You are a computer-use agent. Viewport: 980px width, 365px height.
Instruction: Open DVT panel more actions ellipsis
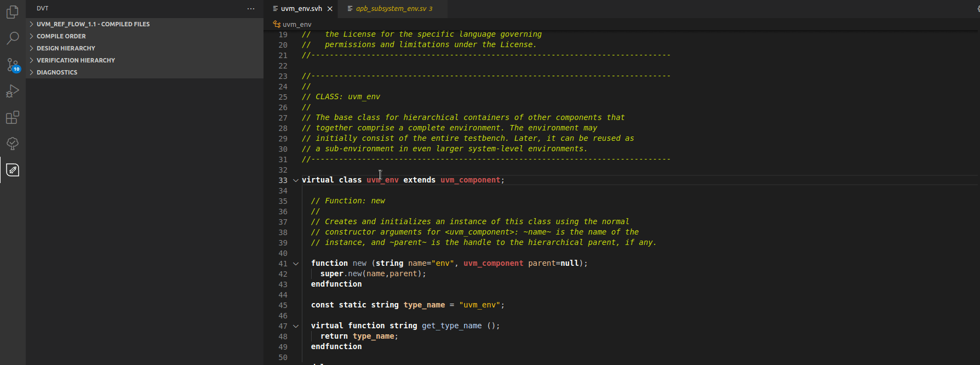251,9
